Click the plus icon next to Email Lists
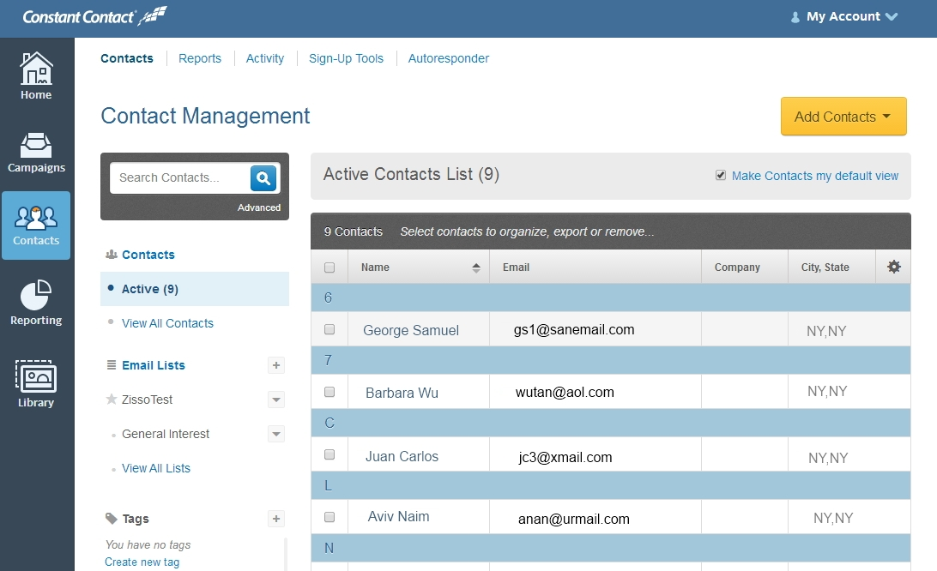937x571 pixels. pyautogui.click(x=275, y=364)
